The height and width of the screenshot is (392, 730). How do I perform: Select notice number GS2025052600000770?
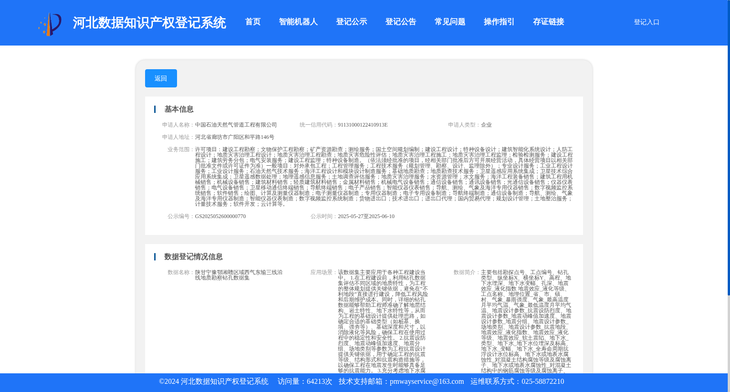pyautogui.click(x=220, y=216)
